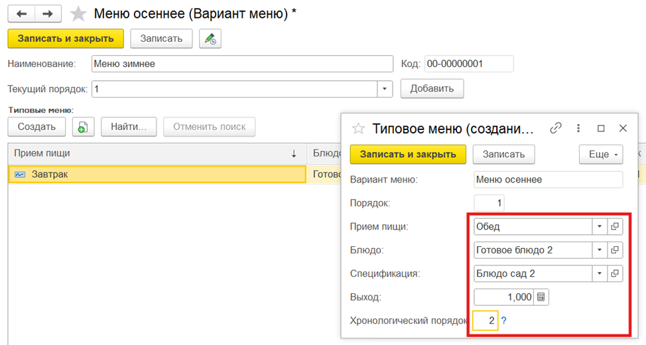Click Хронологический порядок field value 2

485,320
